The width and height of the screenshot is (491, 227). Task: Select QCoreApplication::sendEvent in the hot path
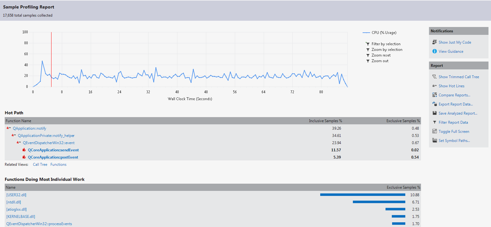point(53,150)
